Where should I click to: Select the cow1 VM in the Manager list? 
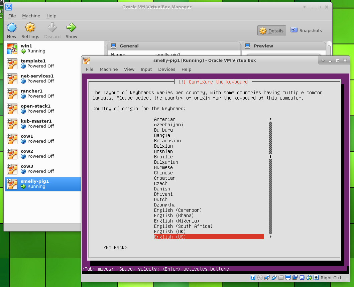[x=43, y=139]
